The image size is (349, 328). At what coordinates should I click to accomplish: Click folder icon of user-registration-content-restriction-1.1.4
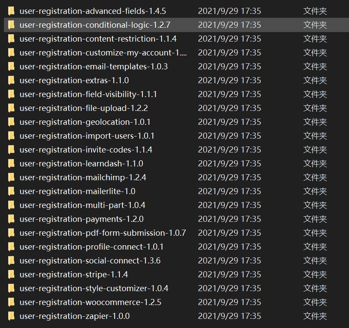pos(11,39)
